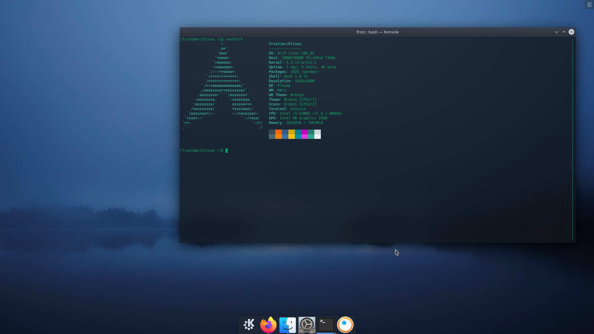The image size is (594, 334).
Task: Click the Konsole title 'frost : bash — Konsole'
Action: 377,32
